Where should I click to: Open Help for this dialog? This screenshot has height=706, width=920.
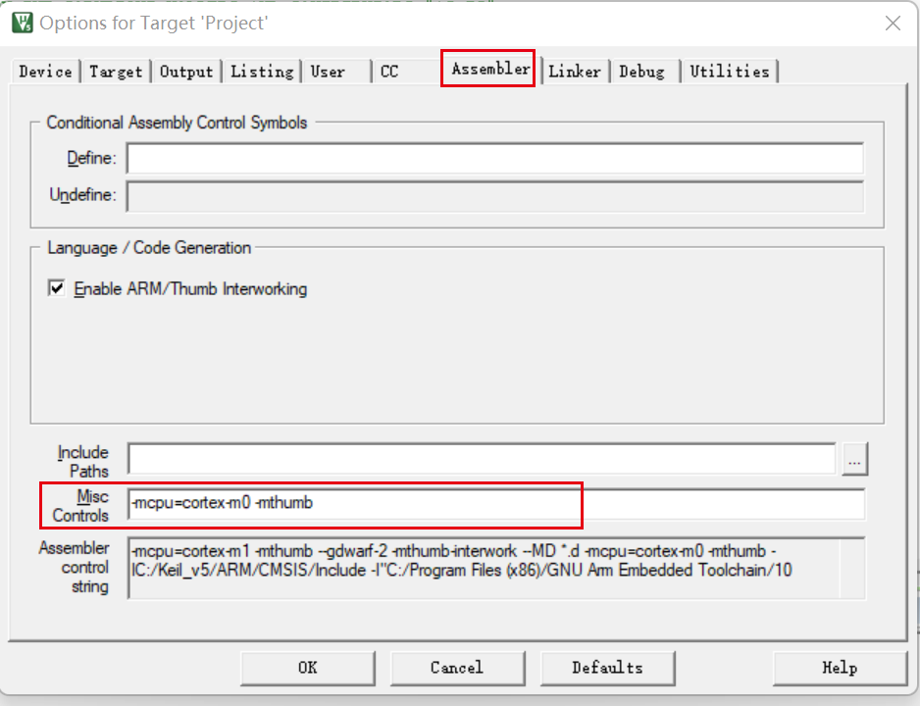[839, 668]
